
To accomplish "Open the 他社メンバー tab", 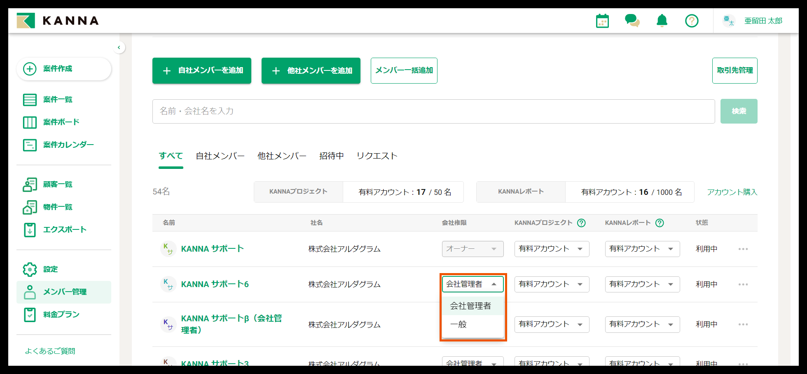I will point(281,156).
